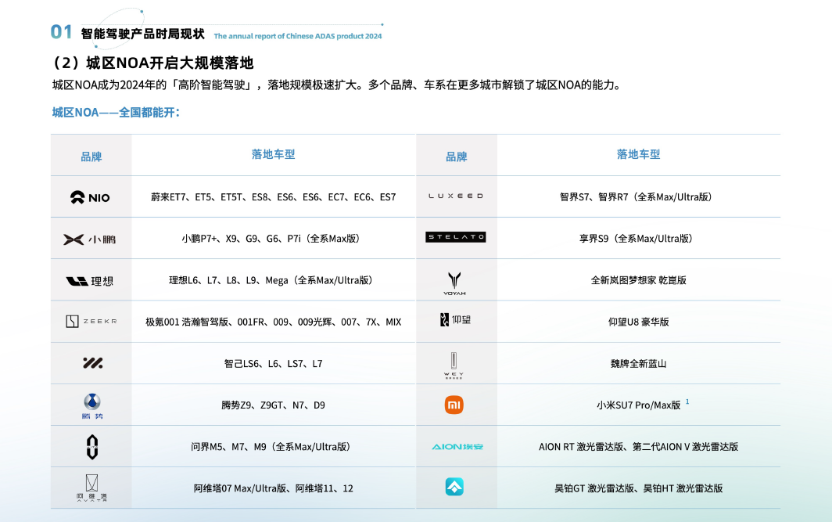Image resolution: width=832 pixels, height=522 pixels.
Task: Select the NIO brand logo
Action: (x=91, y=196)
